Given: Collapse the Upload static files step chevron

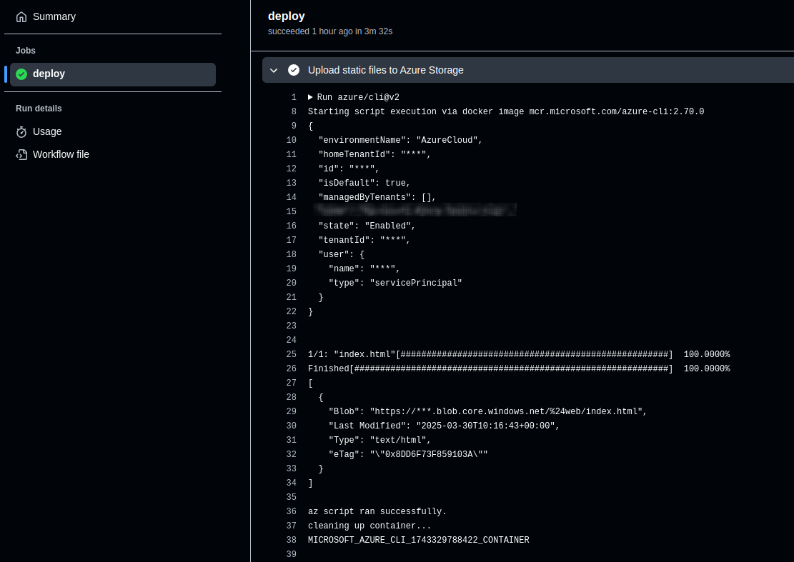Looking at the screenshot, I should click(x=274, y=70).
